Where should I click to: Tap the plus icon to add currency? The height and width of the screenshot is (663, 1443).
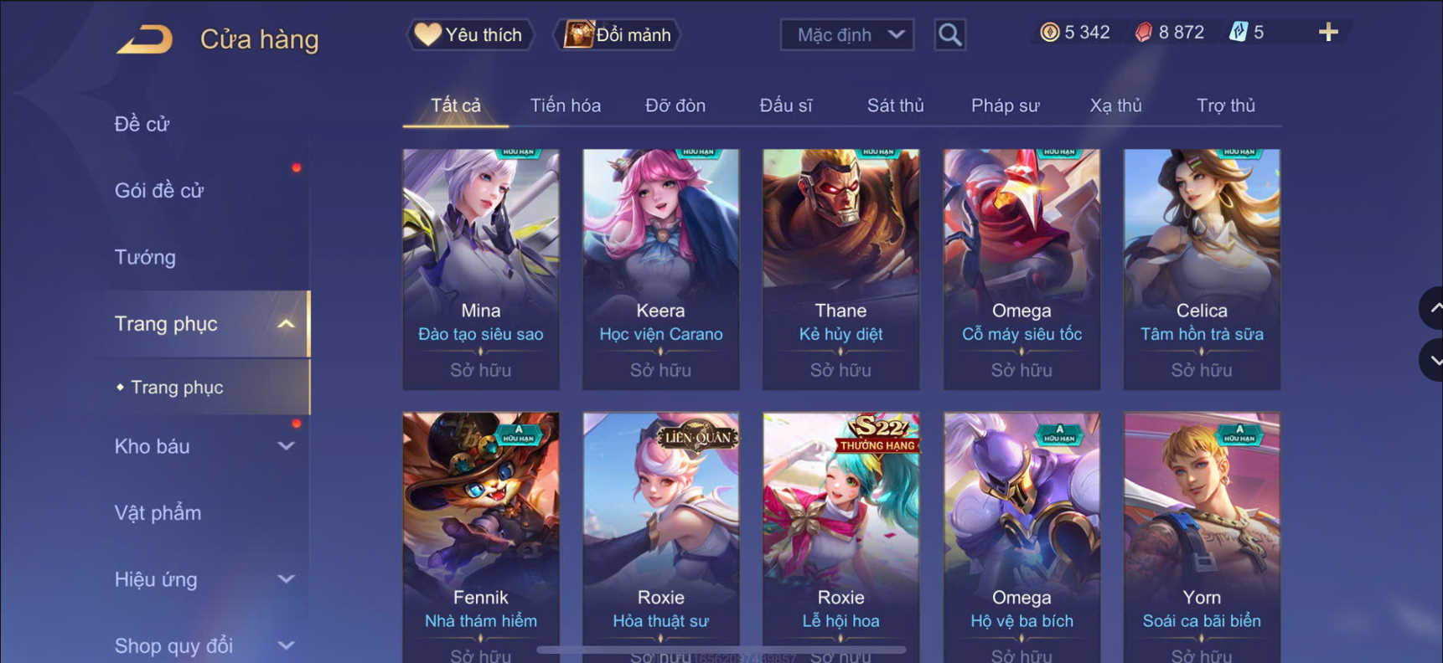click(1328, 33)
